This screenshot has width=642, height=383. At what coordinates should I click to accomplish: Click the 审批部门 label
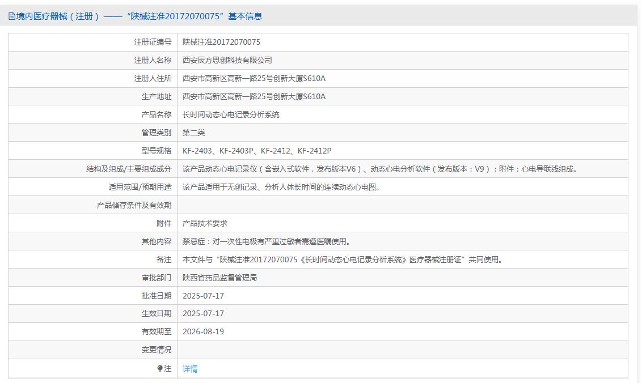(157, 278)
